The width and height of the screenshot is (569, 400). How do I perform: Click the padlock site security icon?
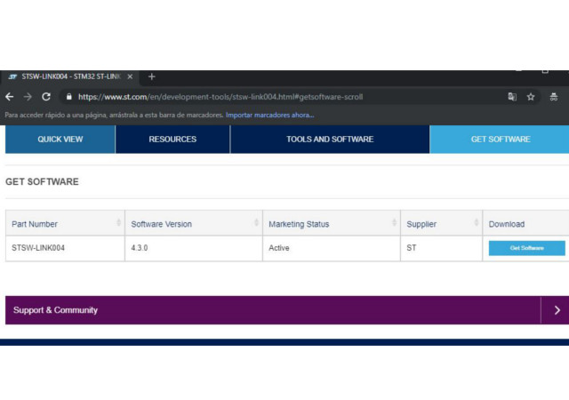[69, 97]
